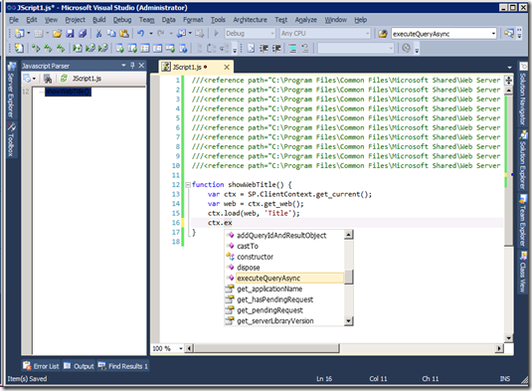Click the editor vertical scrollbar down arrow
Screen dimensions: 532x391
[508, 338]
